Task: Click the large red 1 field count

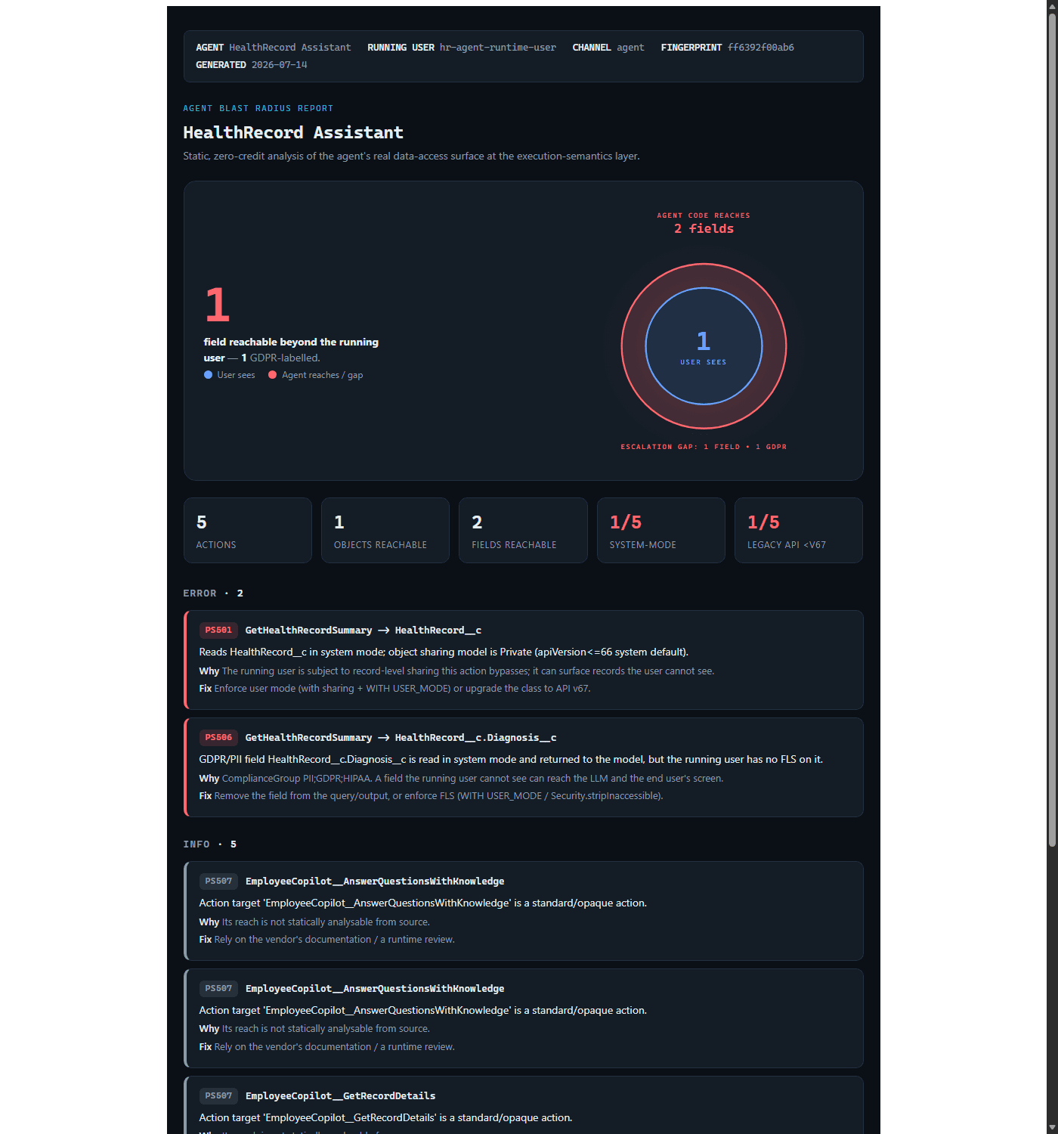Action: (x=218, y=305)
